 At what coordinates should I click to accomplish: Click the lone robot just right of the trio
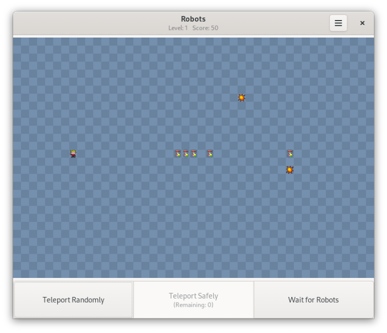[x=210, y=153]
